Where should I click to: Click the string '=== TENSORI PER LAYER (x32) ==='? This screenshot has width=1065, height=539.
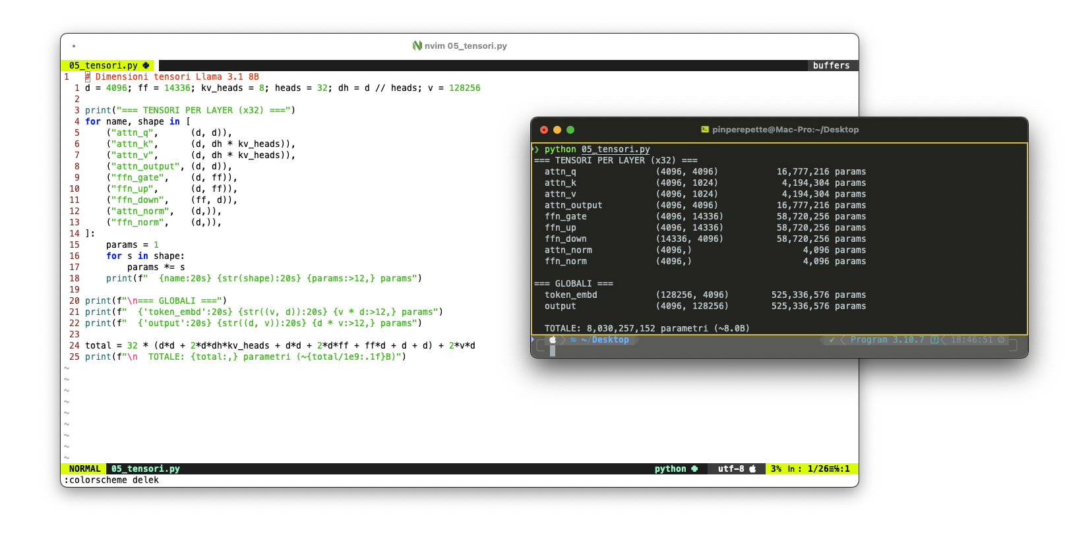coord(203,110)
